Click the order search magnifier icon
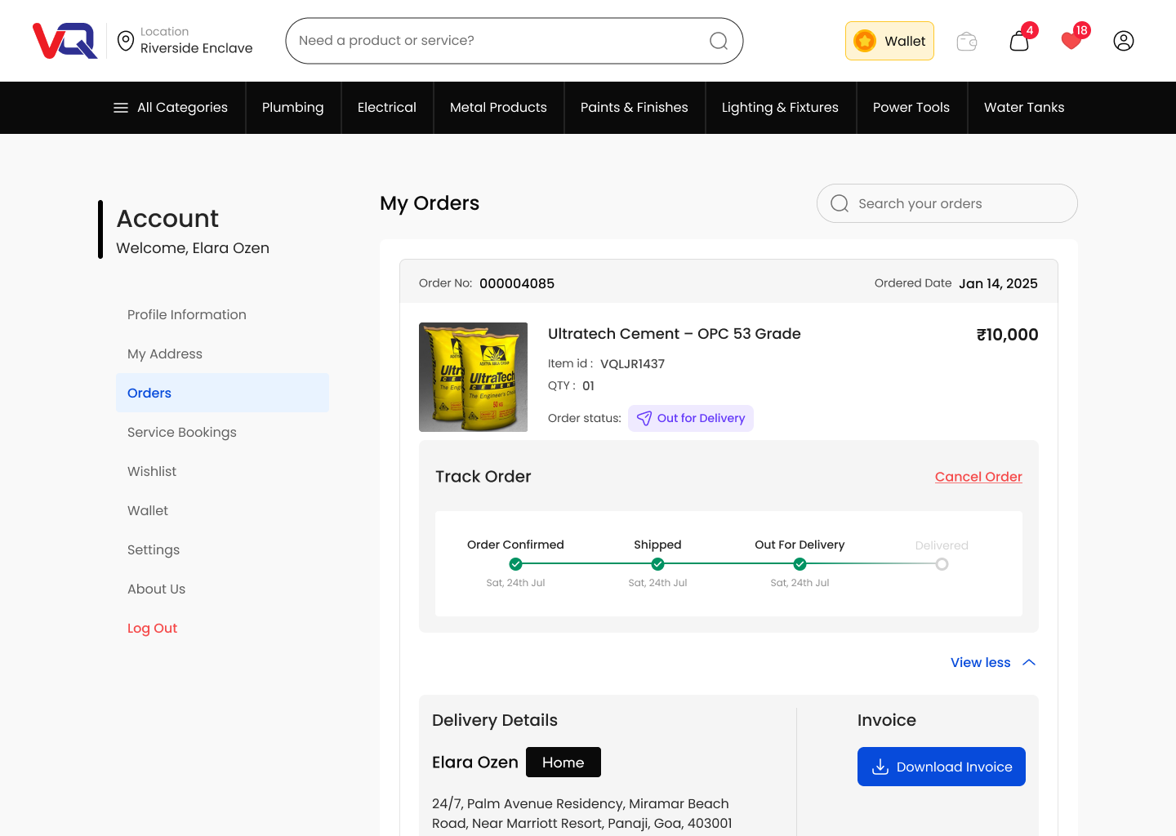1176x836 pixels. [840, 203]
